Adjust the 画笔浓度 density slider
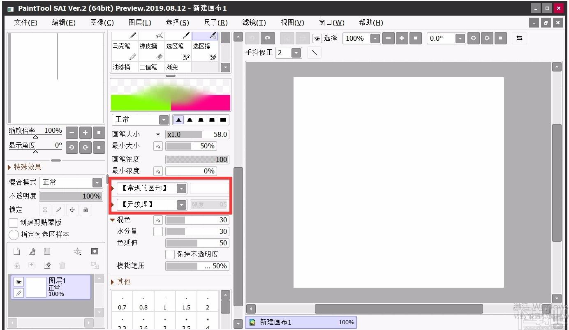 click(197, 159)
